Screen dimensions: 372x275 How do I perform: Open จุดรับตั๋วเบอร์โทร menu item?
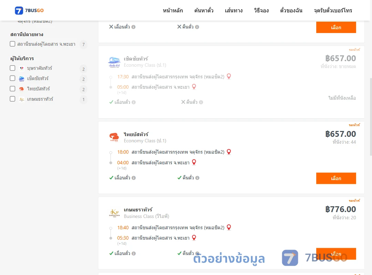click(333, 10)
